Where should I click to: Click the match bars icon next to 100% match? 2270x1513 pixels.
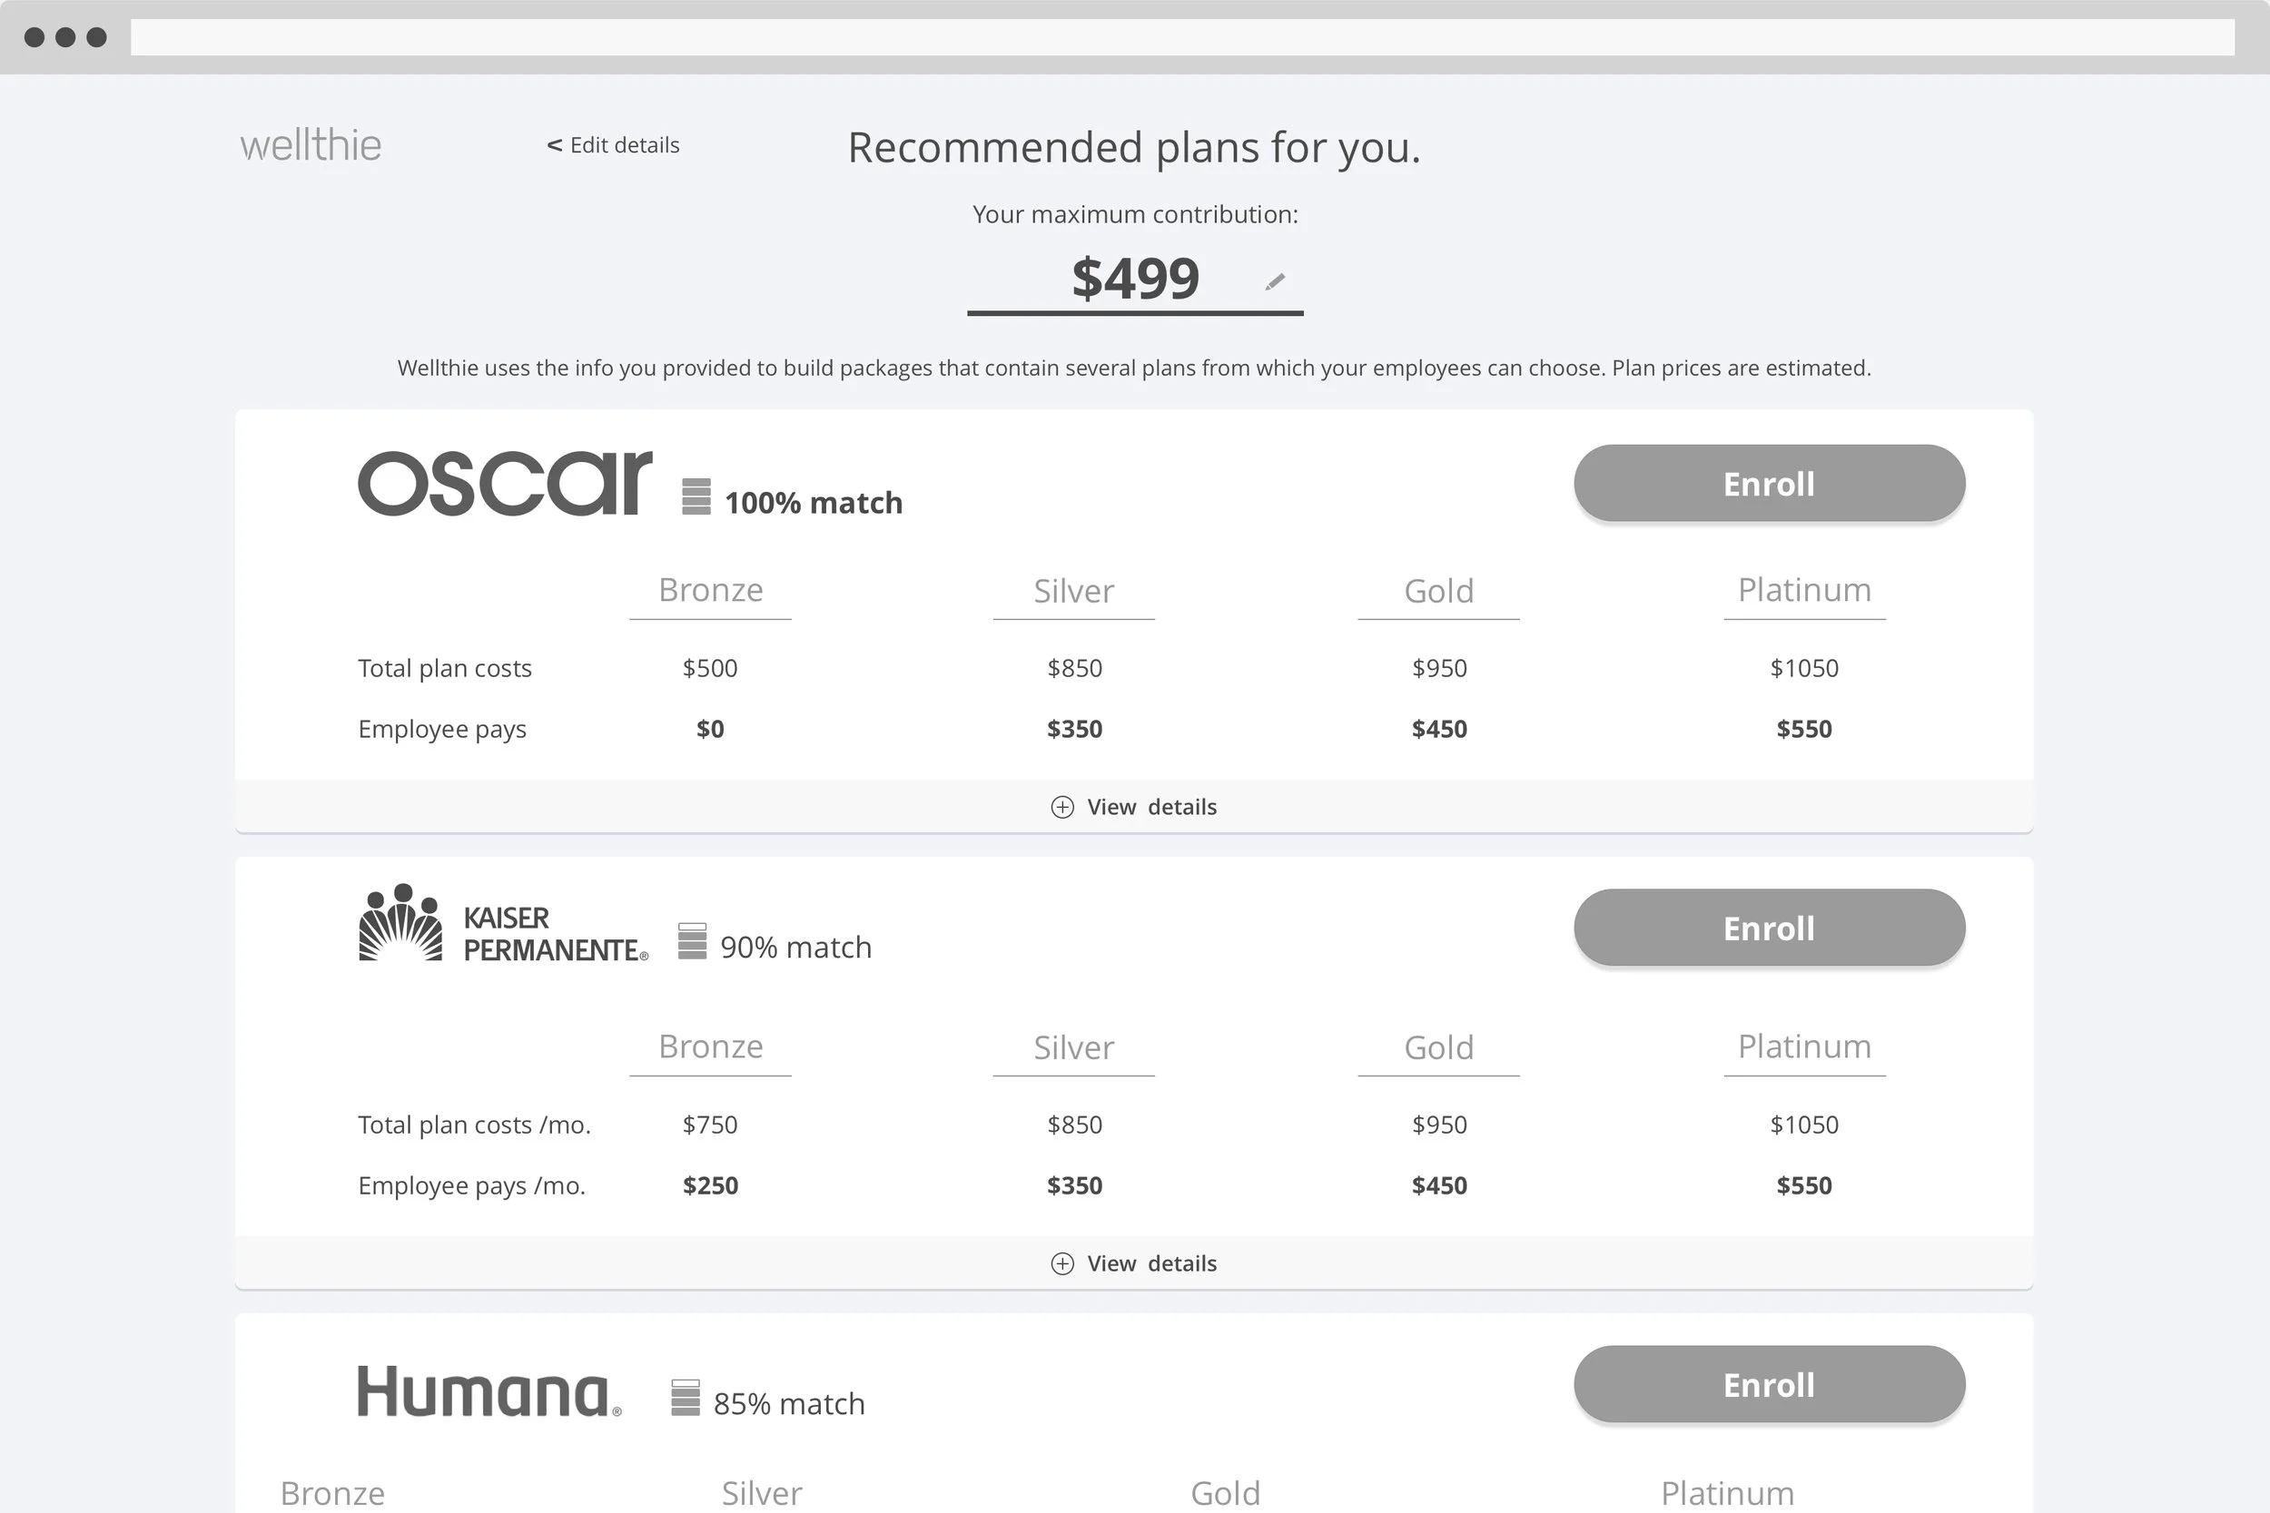[696, 496]
